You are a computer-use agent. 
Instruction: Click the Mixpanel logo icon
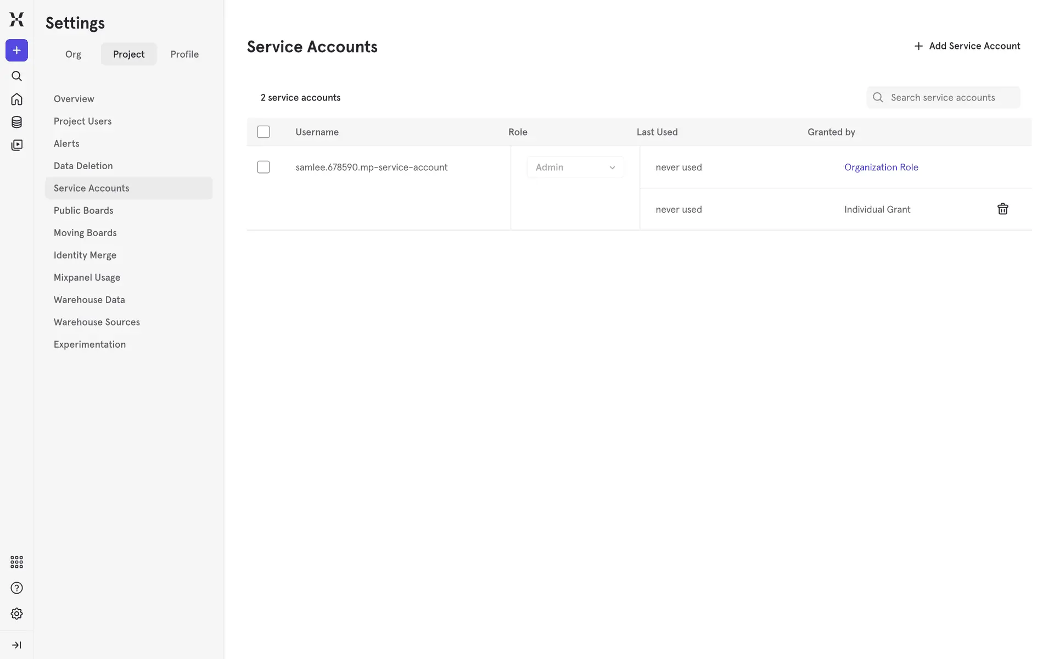16,19
